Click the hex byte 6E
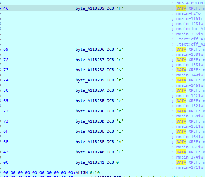The height and width of the screenshot is (177, 205). [x=6, y=142]
